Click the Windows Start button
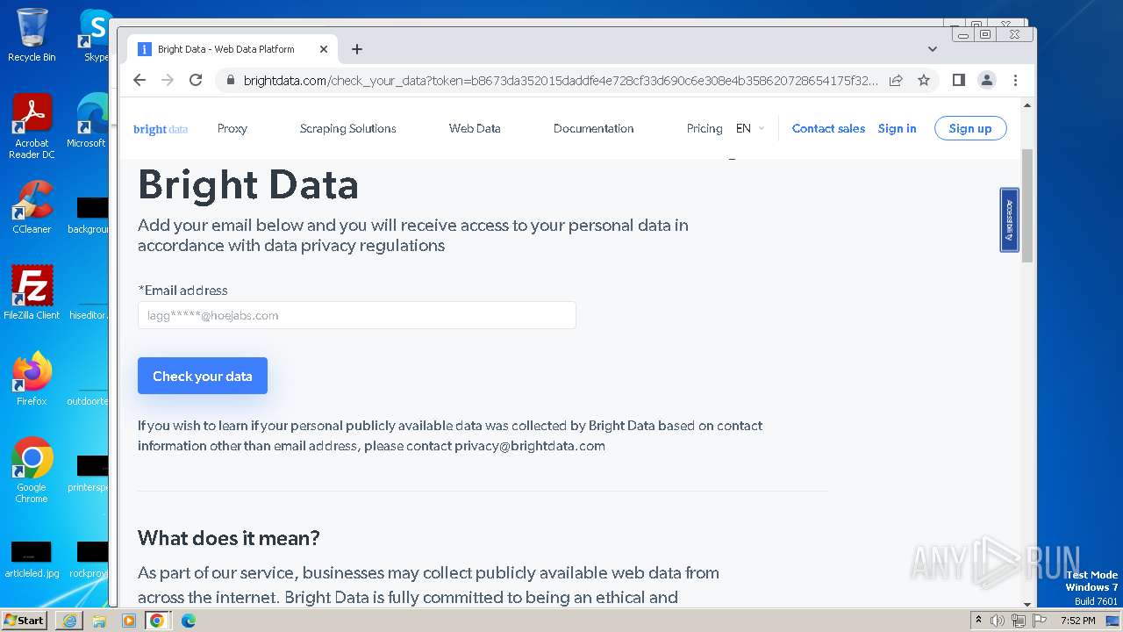1123x632 pixels. [25, 620]
